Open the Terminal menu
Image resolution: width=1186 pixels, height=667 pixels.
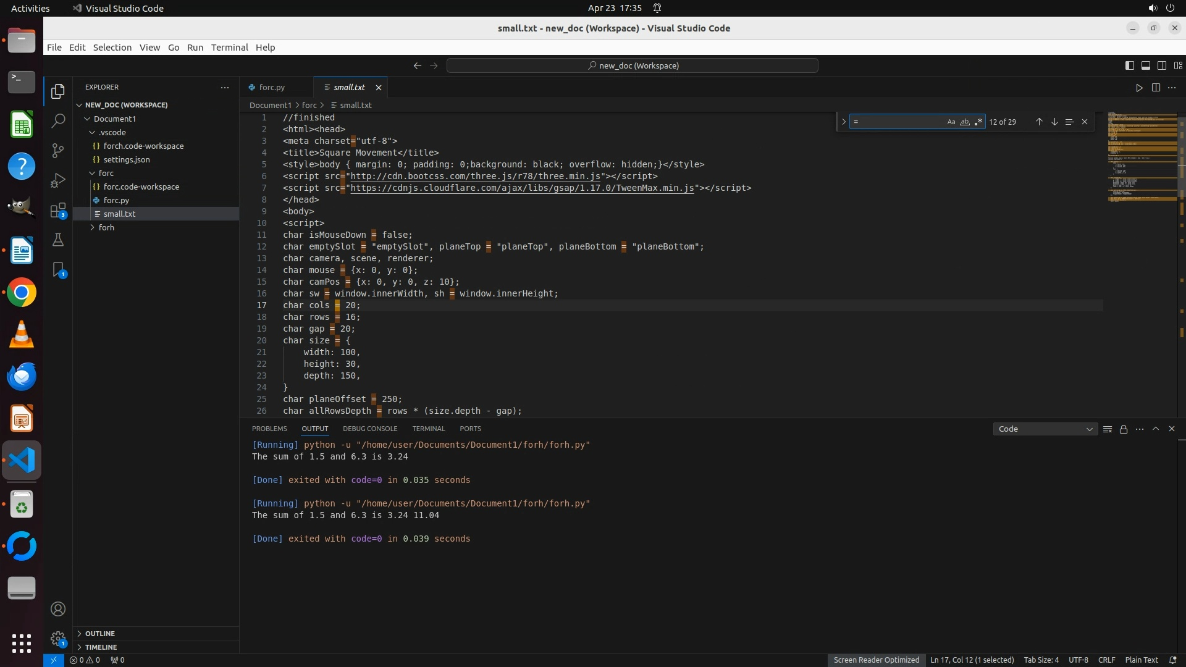click(229, 48)
